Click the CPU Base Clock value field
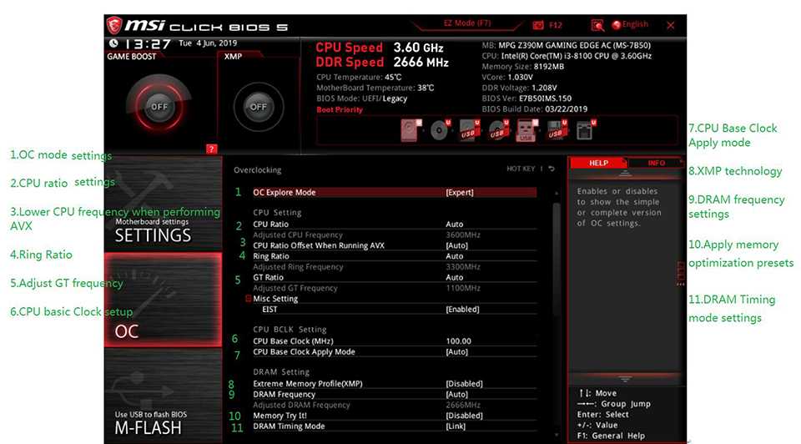Screen dimensions: 801x444 [458, 341]
